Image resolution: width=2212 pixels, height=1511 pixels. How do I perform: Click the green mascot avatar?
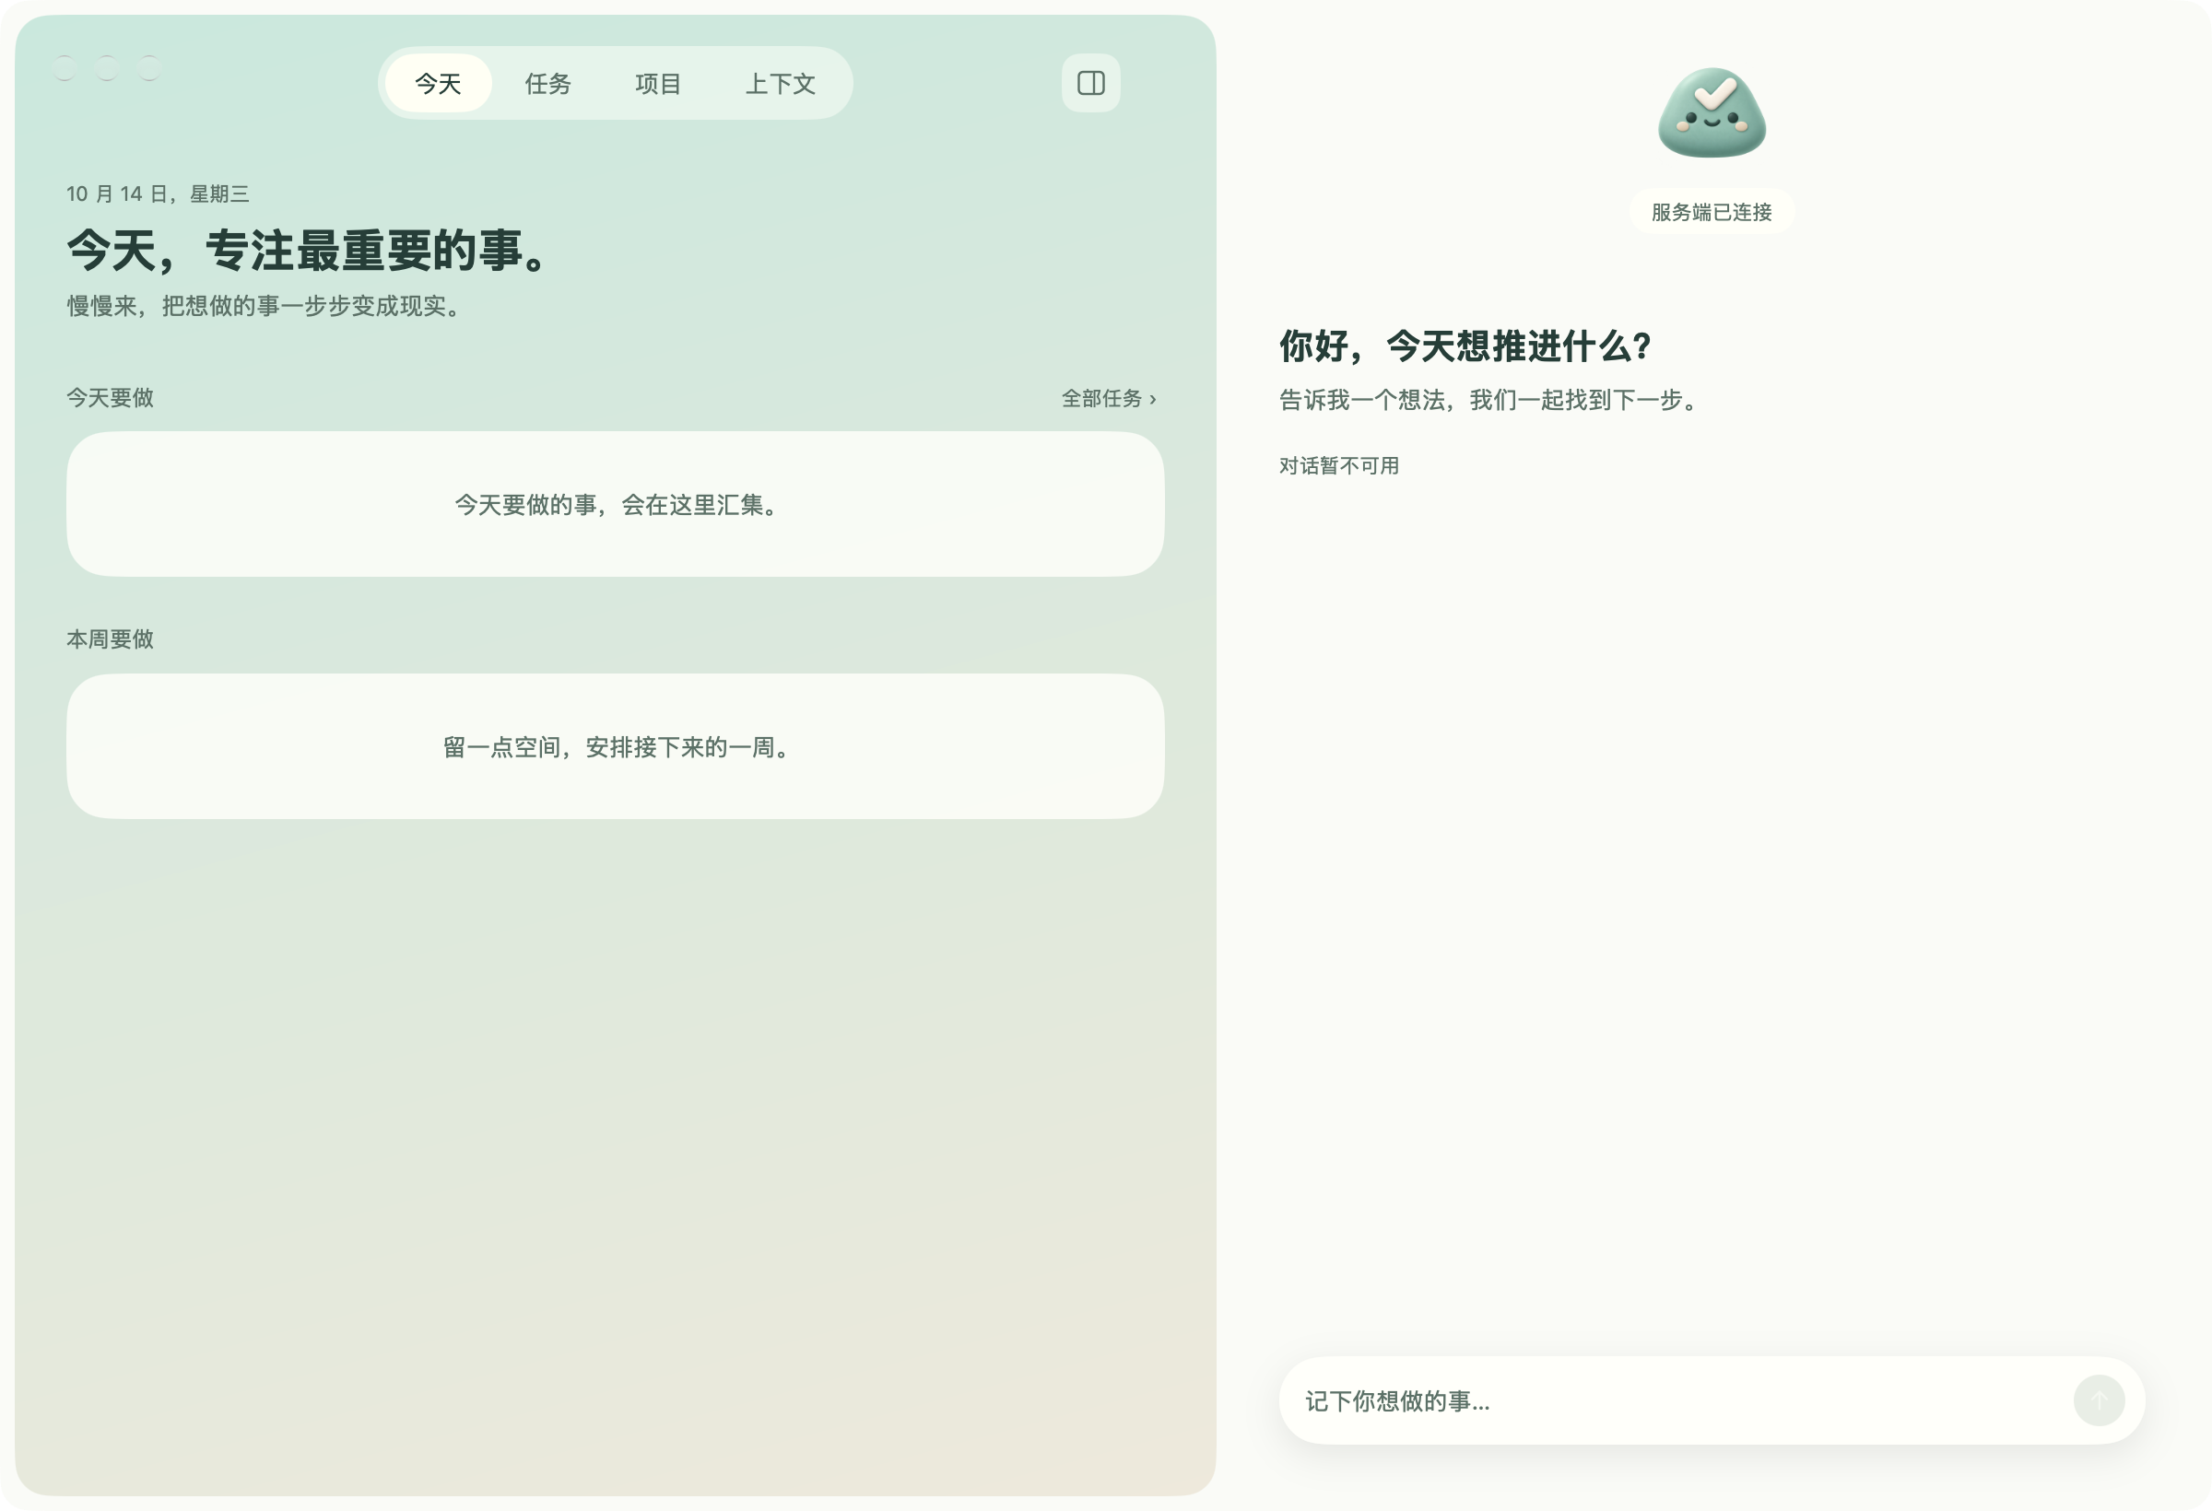point(1712,113)
